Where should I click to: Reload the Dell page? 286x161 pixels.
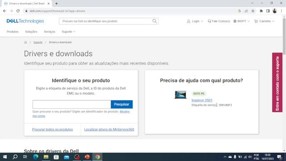click(18, 11)
